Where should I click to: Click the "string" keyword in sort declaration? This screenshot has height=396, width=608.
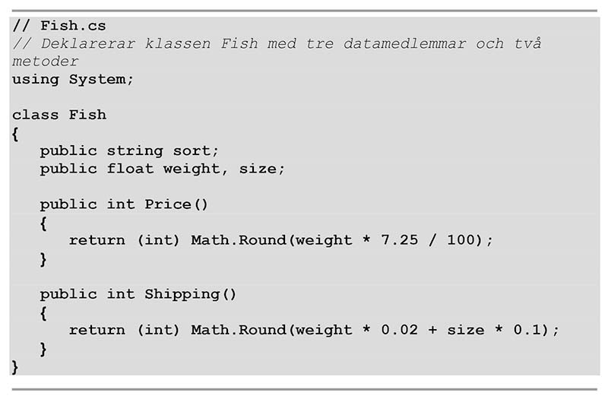pyautogui.click(x=135, y=150)
